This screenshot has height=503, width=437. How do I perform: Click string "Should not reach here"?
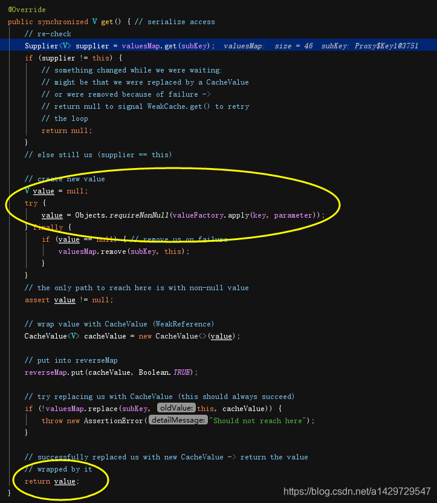[x=257, y=421]
